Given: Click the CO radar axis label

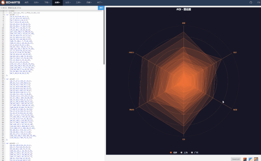Looking at the screenshot, I should click(184, 139).
